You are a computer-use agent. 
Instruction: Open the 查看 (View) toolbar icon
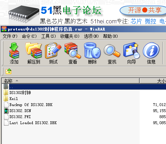coord(73,53)
